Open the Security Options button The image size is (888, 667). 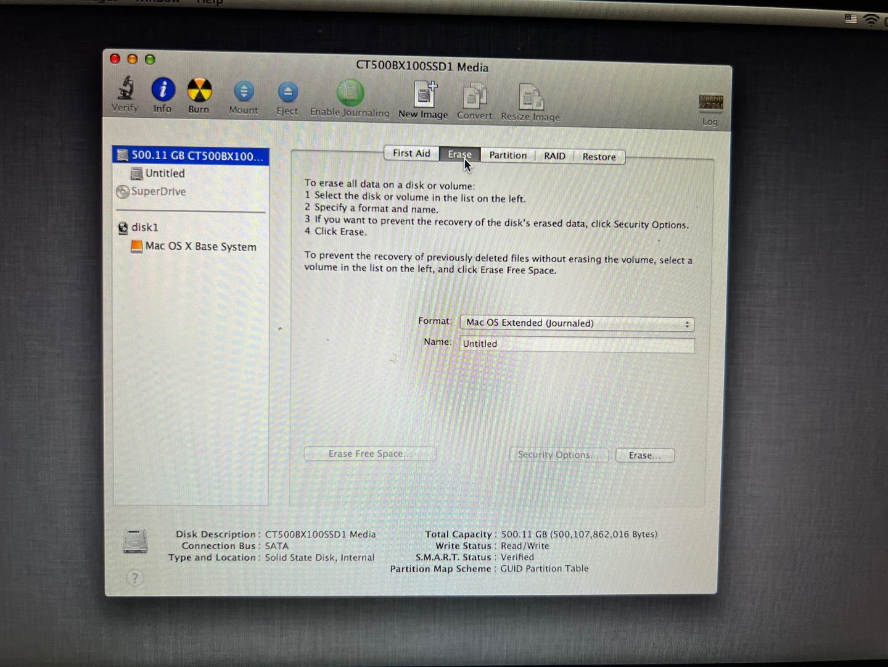(x=558, y=455)
